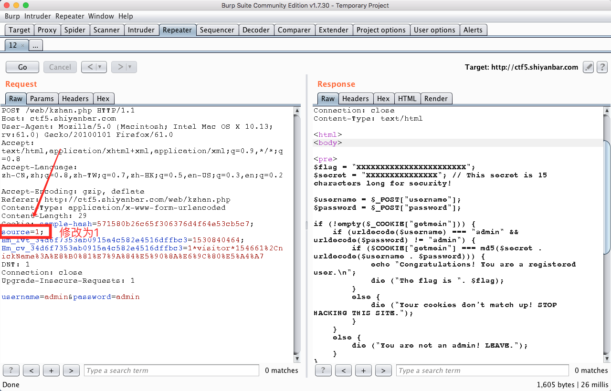This screenshot has height=391, width=611.
Task: Open the dropdown arrow next to the forward button
Action: coord(129,67)
